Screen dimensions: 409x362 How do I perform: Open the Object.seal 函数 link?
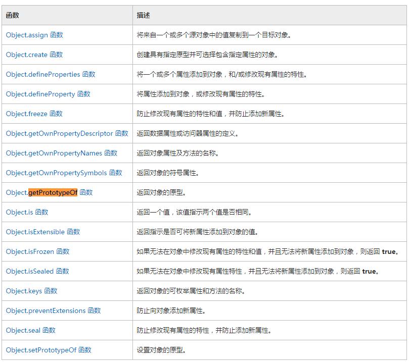click(x=30, y=330)
